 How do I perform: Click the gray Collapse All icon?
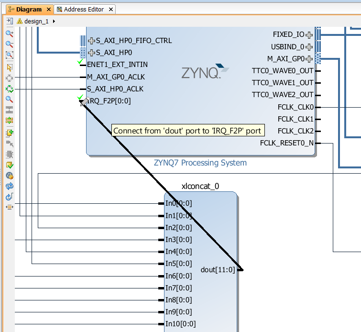pyautogui.click(x=10, y=110)
